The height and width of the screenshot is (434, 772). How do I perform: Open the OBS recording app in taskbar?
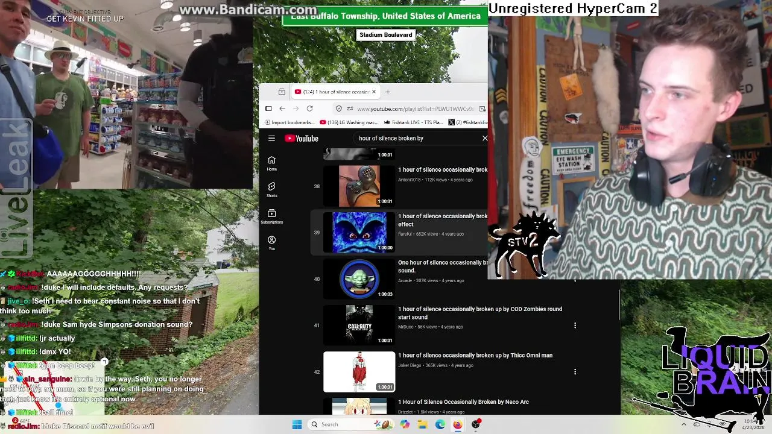(476, 424)
